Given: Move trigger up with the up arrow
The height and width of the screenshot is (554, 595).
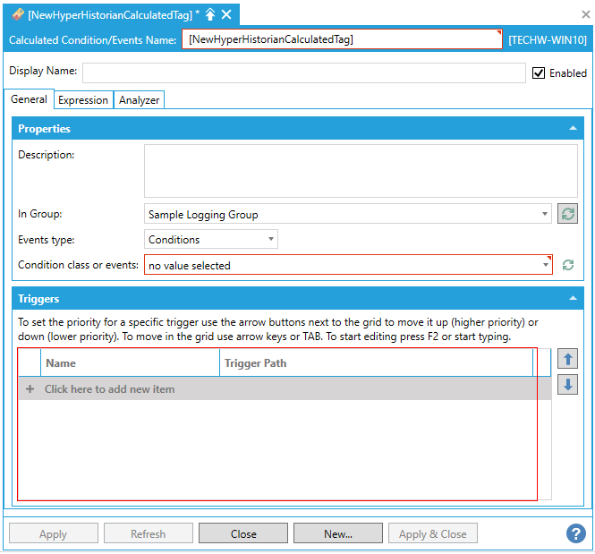Looking at the screenshot, I should coord(567,359).
